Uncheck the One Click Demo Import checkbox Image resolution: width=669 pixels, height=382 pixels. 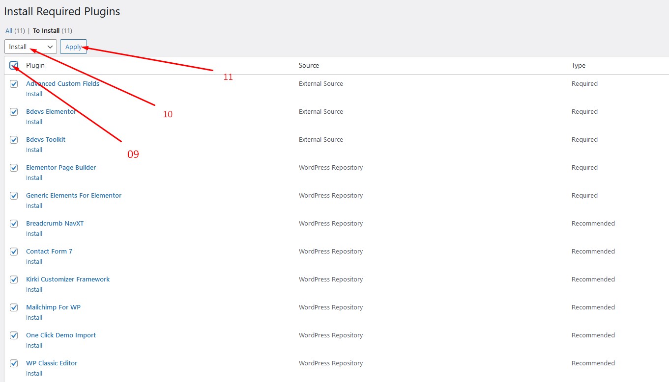(x=14, y=335)
